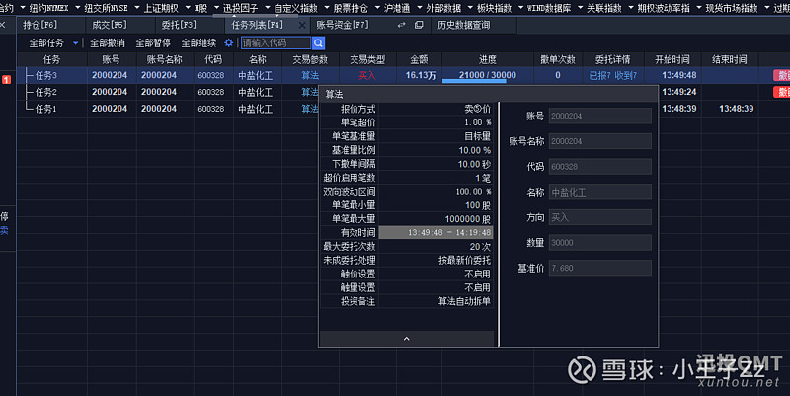790x396 pixels.
Task: Open the 关联指数 menu
Action: pyautogui.click(x=604, y=8)
